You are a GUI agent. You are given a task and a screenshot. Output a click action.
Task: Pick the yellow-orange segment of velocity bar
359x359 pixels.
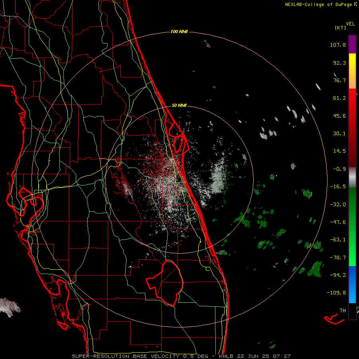[x=352, y=71]
